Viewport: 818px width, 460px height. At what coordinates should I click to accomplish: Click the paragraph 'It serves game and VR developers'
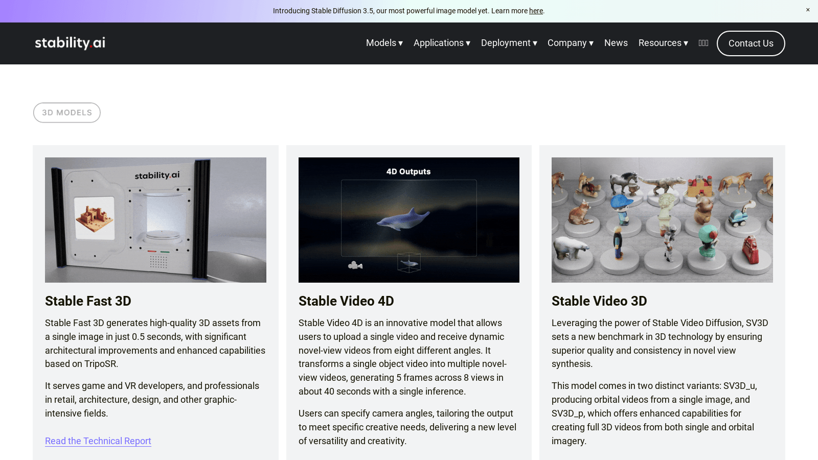(x=155, y=400)
